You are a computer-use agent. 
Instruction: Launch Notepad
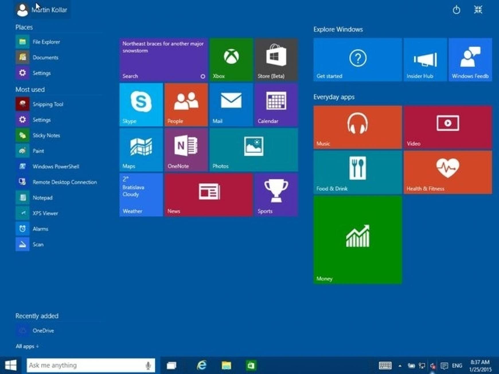click(x=59, y=198)
